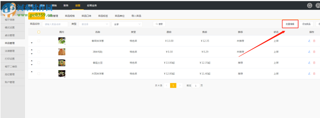Click the 香菜拌洋葱 dish photo thumbnail

click(62, 41)
